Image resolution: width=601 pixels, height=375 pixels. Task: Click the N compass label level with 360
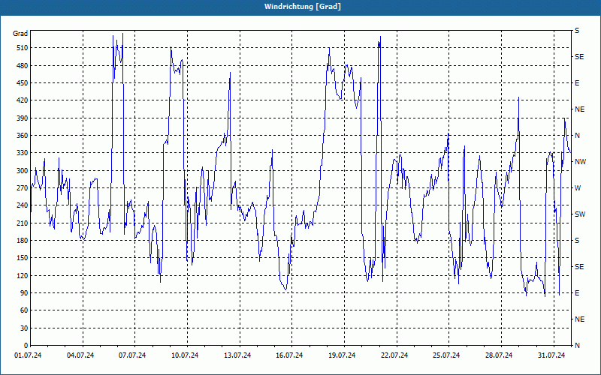578,136
